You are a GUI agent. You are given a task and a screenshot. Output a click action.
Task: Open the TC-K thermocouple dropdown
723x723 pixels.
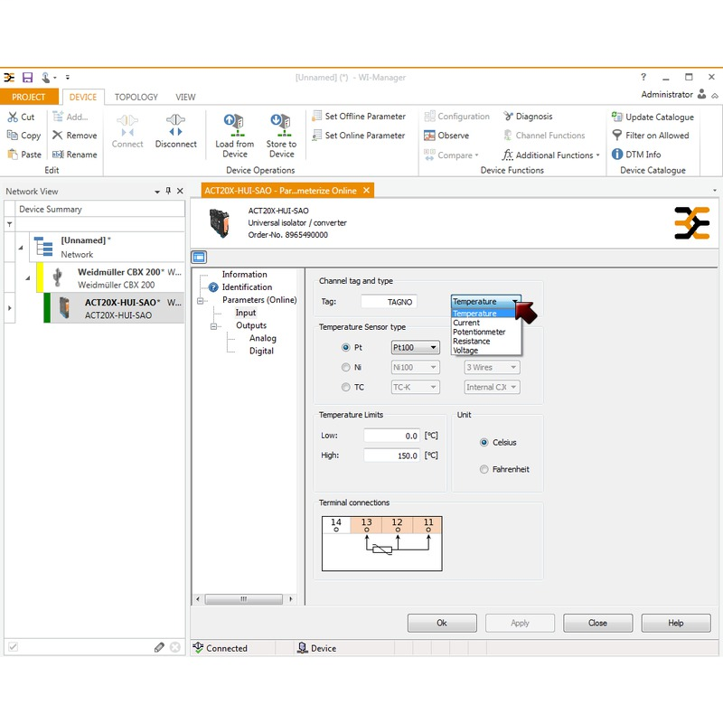click(x=415, y=387)
